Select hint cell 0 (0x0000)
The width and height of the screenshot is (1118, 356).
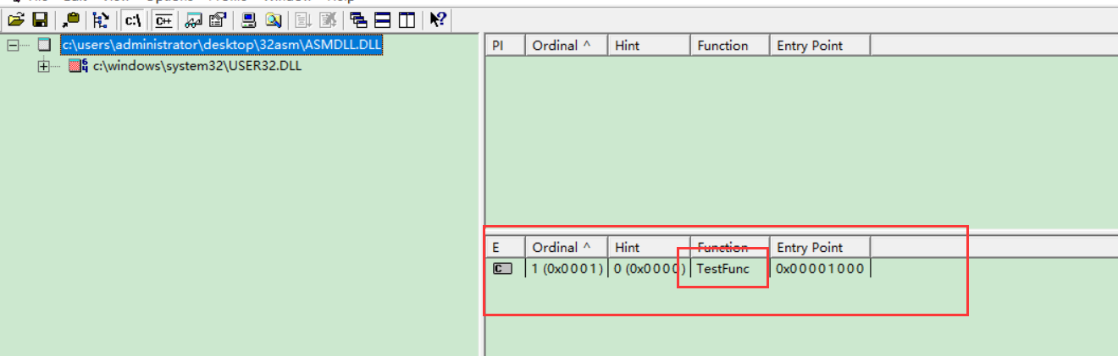point(650,269)
